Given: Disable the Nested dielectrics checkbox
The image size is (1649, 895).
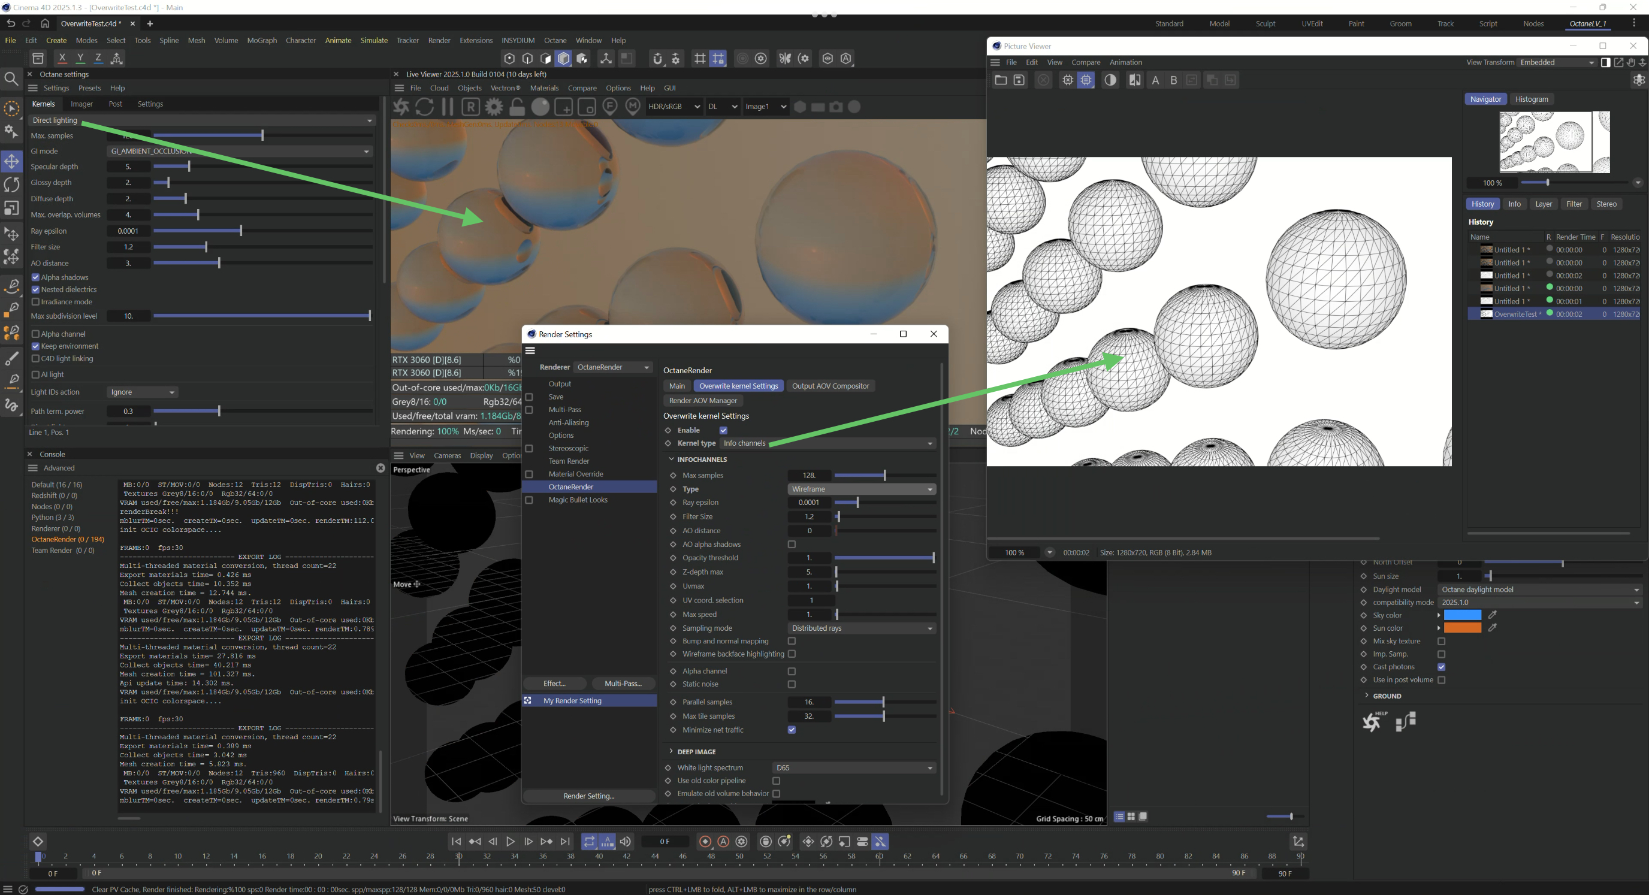Looking at the screenshot, I should point(36,289).
